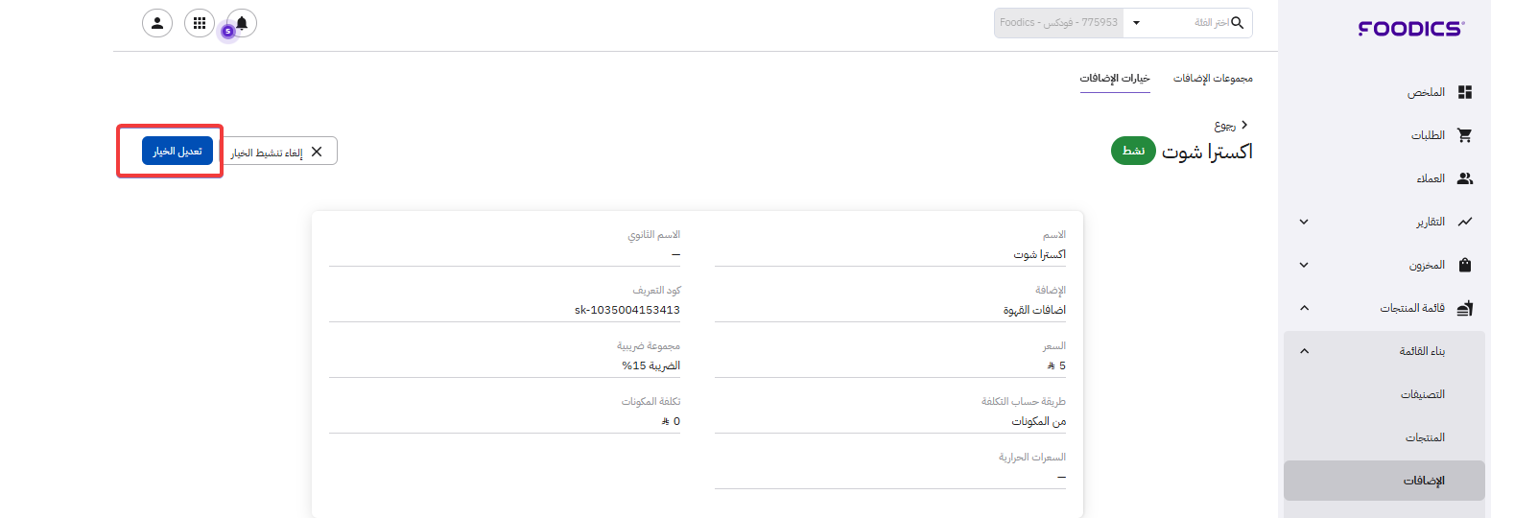Open the apps grid menu
1514x518 pixels.
200,23
